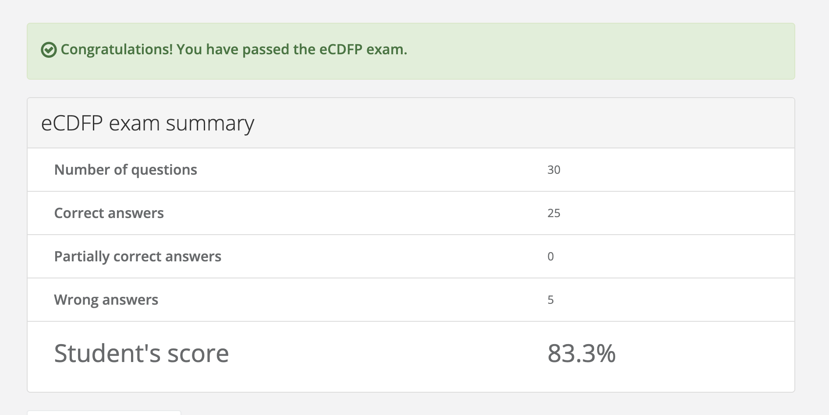Viewport: 829px width, 415px height.
Task: Click the value 30 for number of questions
Action: click(x=554, y=170)
